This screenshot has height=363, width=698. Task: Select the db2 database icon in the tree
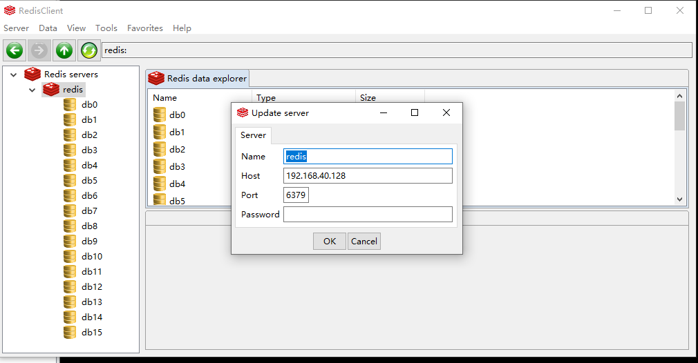click(x=70, y=135)
